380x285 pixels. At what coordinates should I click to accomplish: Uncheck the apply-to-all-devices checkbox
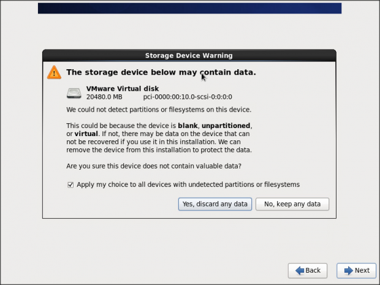tap(70, 184)
